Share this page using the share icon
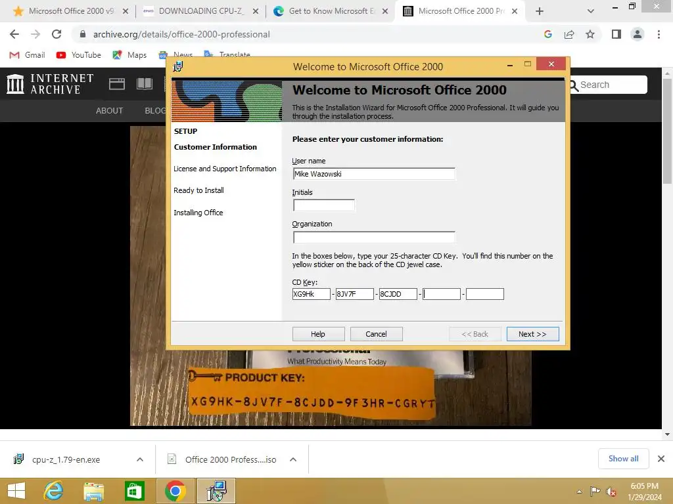Screen dimensions: 673x504 coord(569,34)
